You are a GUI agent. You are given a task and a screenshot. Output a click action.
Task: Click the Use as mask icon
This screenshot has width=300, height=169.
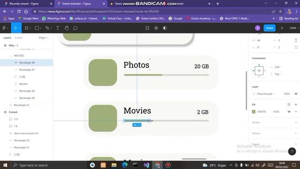tap(165, 28)
